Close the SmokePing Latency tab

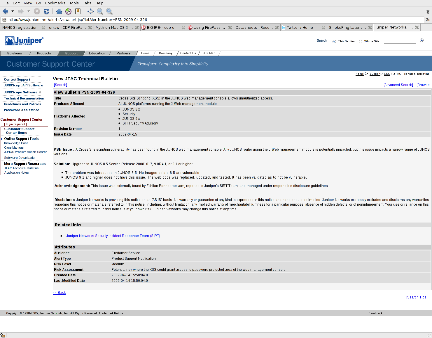pos(370,28)
